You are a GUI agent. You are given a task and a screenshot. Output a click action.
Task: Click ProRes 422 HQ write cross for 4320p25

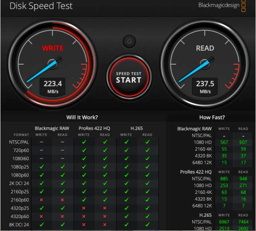(84, 208)
